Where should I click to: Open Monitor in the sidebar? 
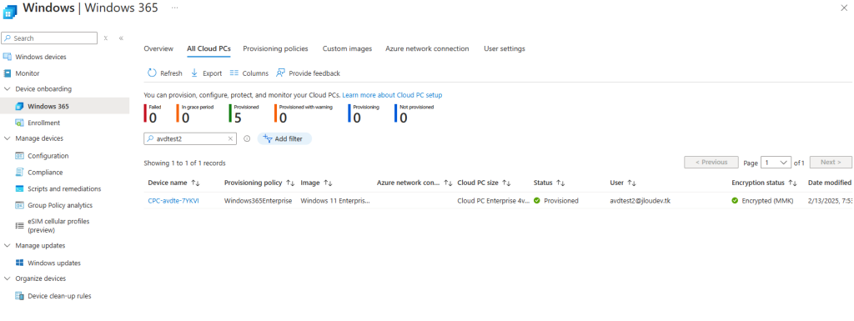28,73
